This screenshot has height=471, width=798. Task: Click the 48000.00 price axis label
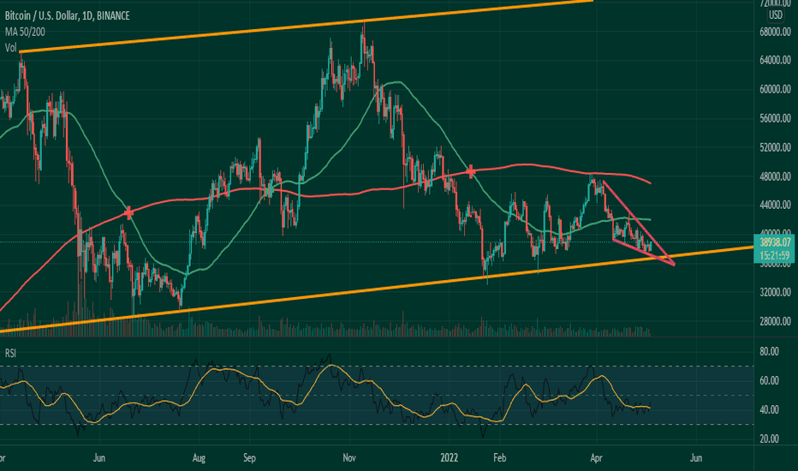[775, 176]
